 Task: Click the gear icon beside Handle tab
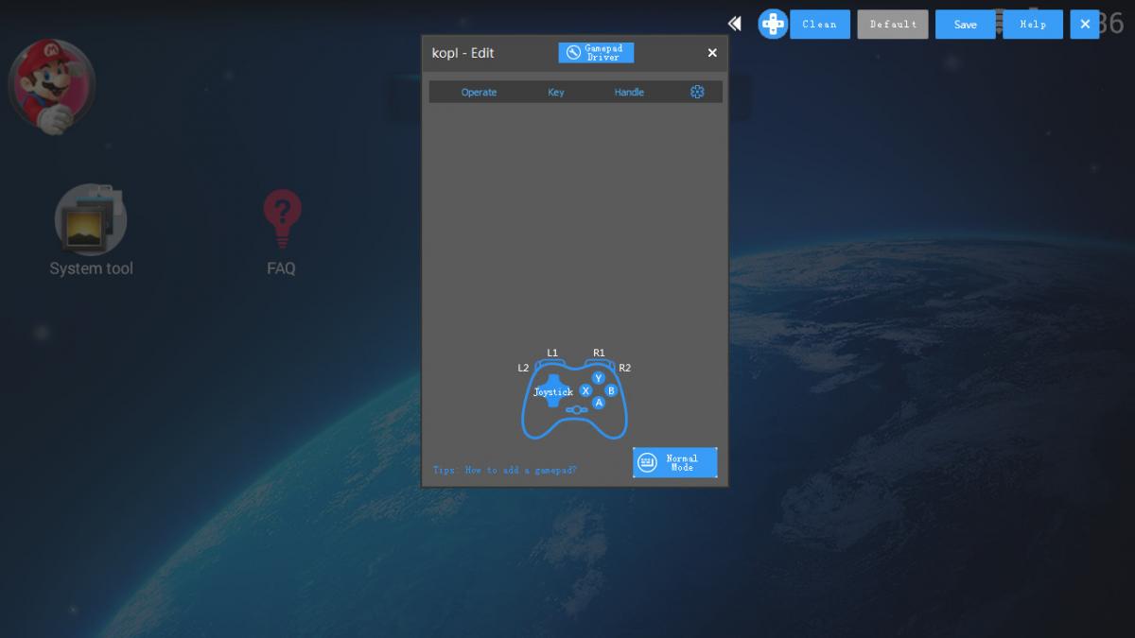pyautogui.click(x=697, y=92)
